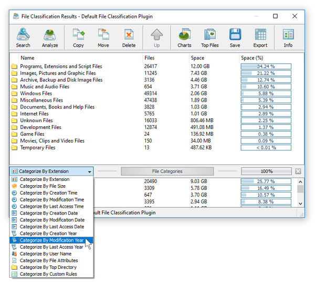
Task: Click the X icon beside the 100% button
Action: (298, 172)
